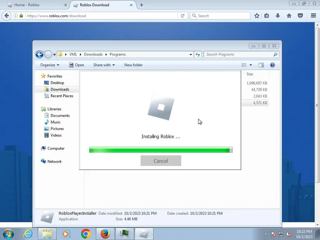Launch Internet Explorer from taskbar
Viewport: 320px width, 240px height.
(x=28, y=234)
